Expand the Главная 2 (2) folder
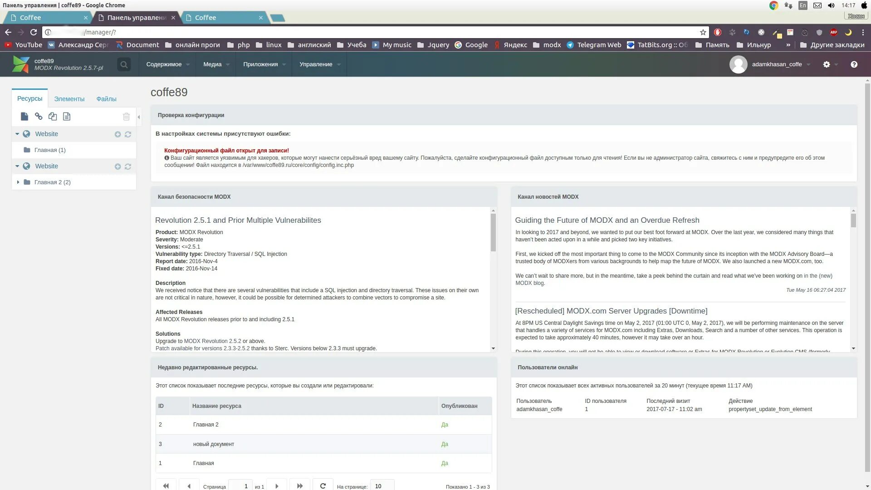 coord(18,182)
